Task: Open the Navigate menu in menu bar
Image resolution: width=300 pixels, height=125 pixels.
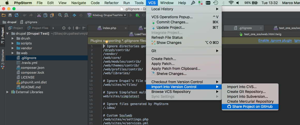Action: (79, 3)
